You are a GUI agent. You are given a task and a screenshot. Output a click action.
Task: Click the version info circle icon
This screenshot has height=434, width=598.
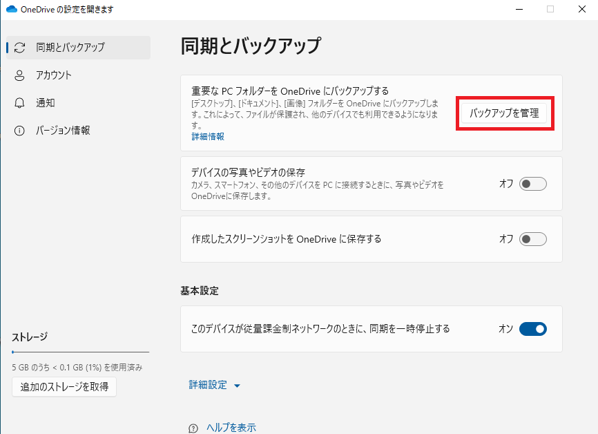tap(19, 131)
